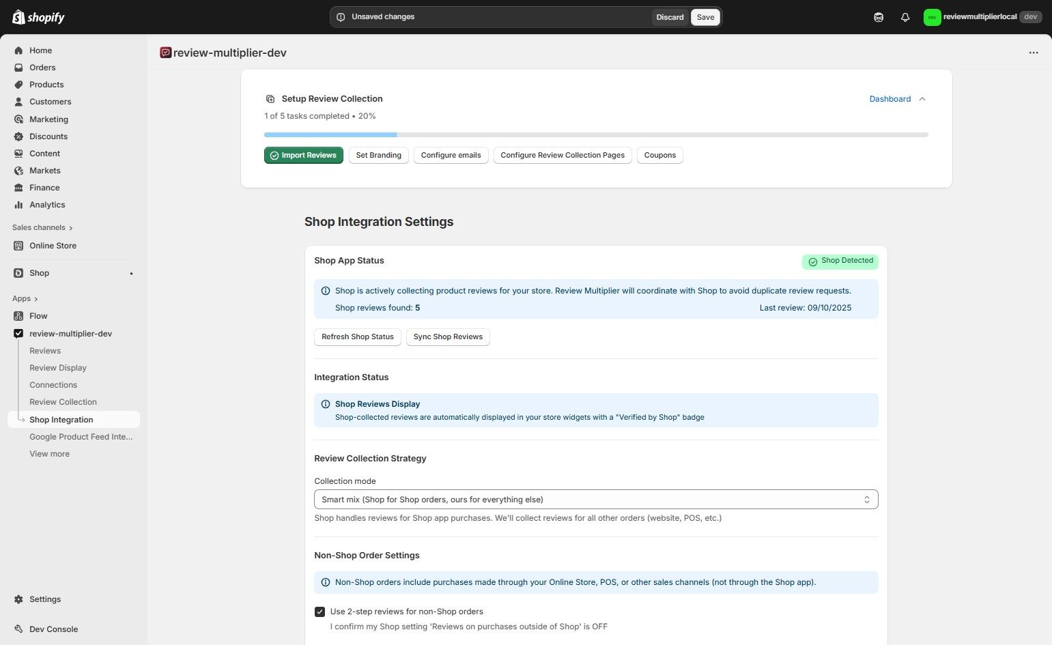Click the Customers person icon
This screenshot has width=1052, height=645.
pyautogui.click(x=18, y=102)
